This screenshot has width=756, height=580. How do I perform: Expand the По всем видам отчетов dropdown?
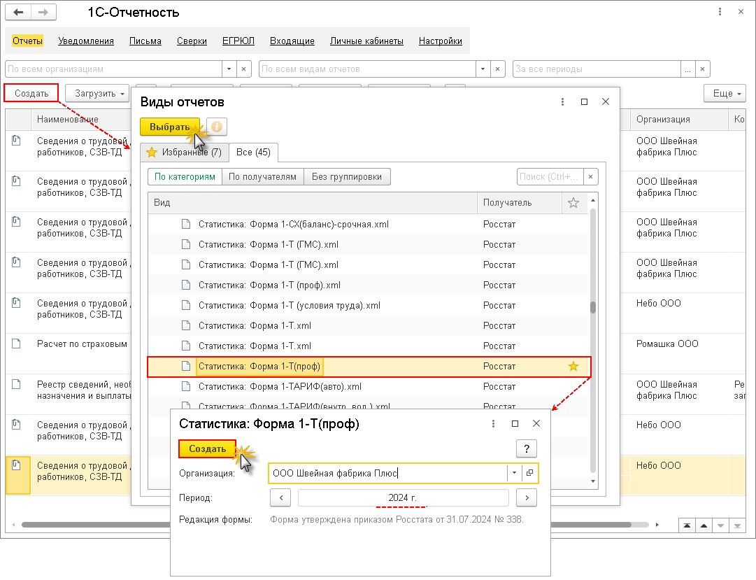(483, 69)
